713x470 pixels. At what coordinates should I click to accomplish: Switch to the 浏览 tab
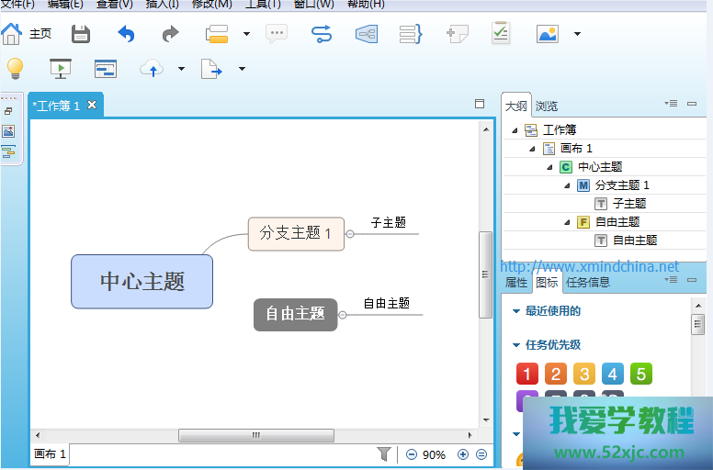(x=547, y=106)
